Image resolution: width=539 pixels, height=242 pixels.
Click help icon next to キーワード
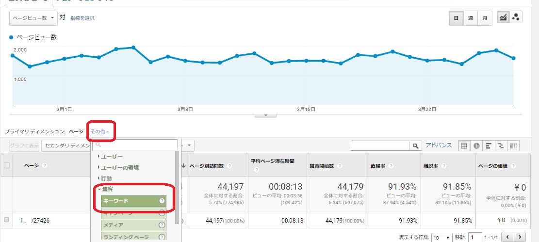[162, 201]
